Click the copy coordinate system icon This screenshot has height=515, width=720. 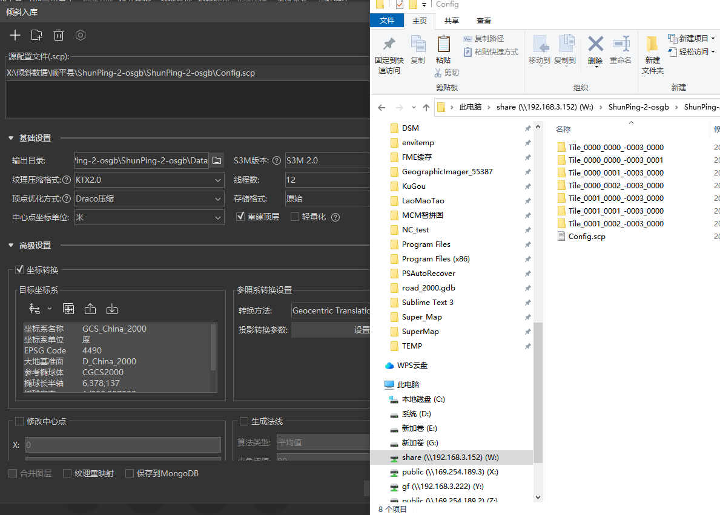click(x=68, y=309)
